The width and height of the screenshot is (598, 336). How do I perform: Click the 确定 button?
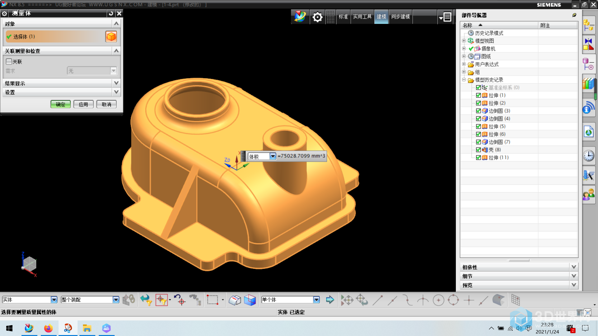[60, 105]
